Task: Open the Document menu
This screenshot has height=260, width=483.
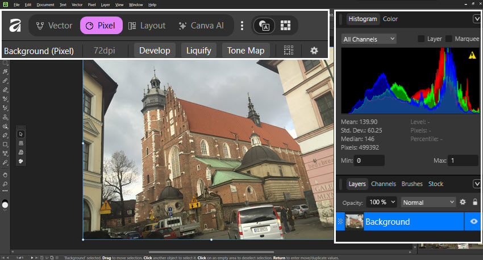Action: tap(45, 5)
